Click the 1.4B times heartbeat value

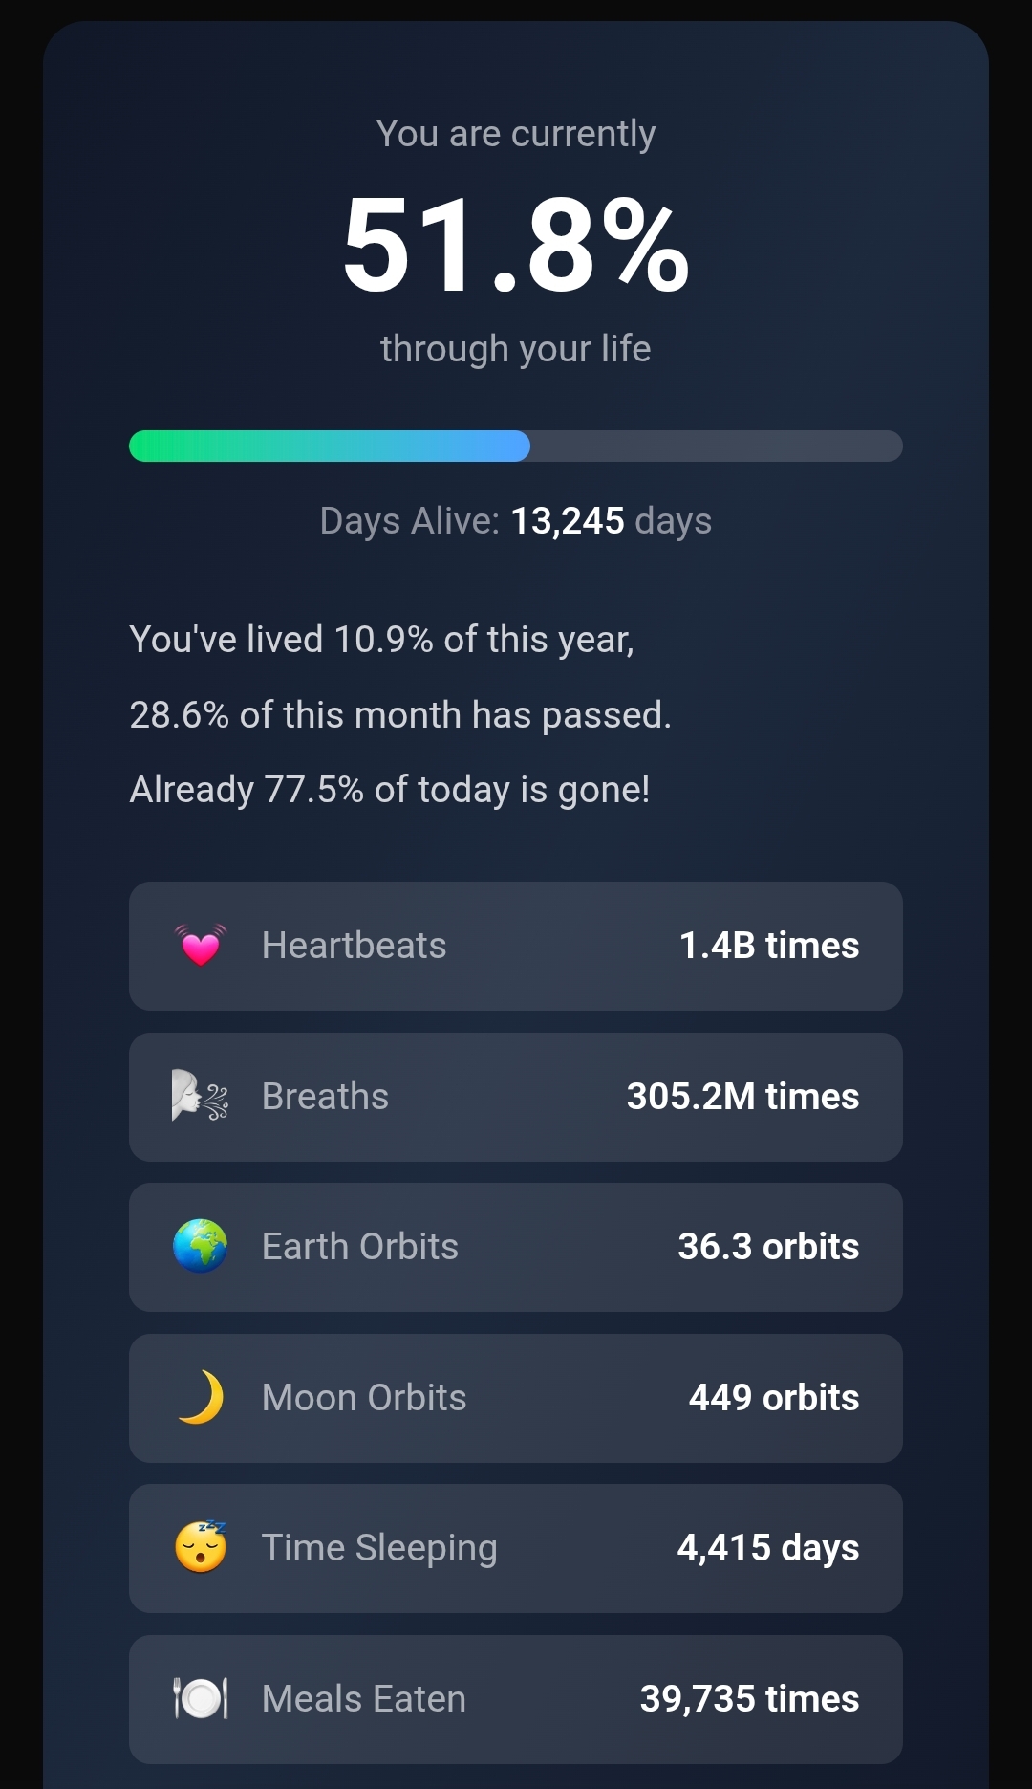768,946
